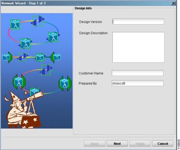Click the Design Version label

[x=91, y=22]
